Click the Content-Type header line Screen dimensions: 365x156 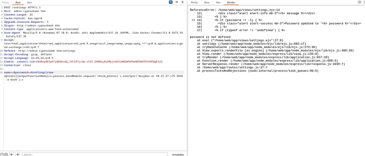41,29
